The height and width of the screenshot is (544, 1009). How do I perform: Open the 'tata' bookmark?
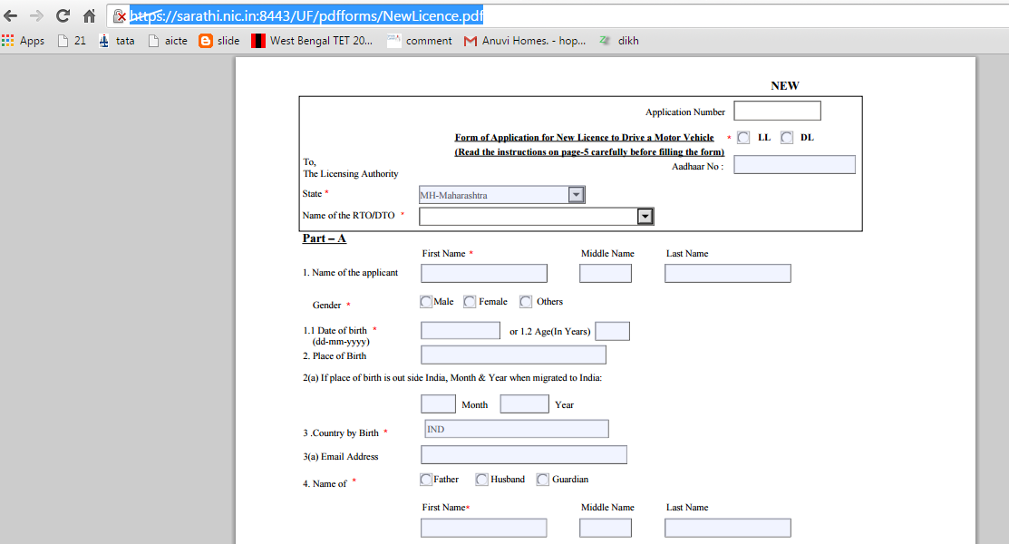117,41
